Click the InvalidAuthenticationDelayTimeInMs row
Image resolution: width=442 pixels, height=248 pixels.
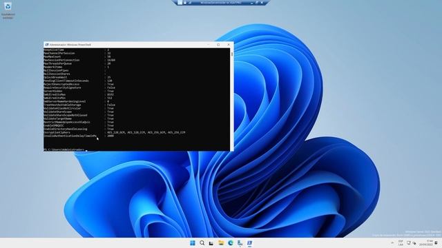[79, 136]
